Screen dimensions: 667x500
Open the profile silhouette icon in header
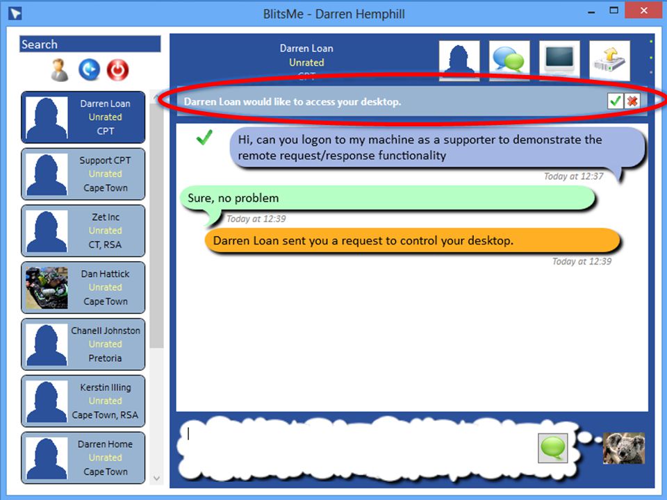click(x=459, y=60)
